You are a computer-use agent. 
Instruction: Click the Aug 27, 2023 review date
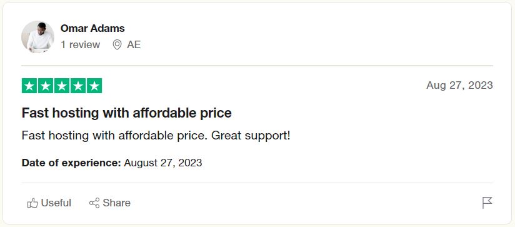pos(459,86)
